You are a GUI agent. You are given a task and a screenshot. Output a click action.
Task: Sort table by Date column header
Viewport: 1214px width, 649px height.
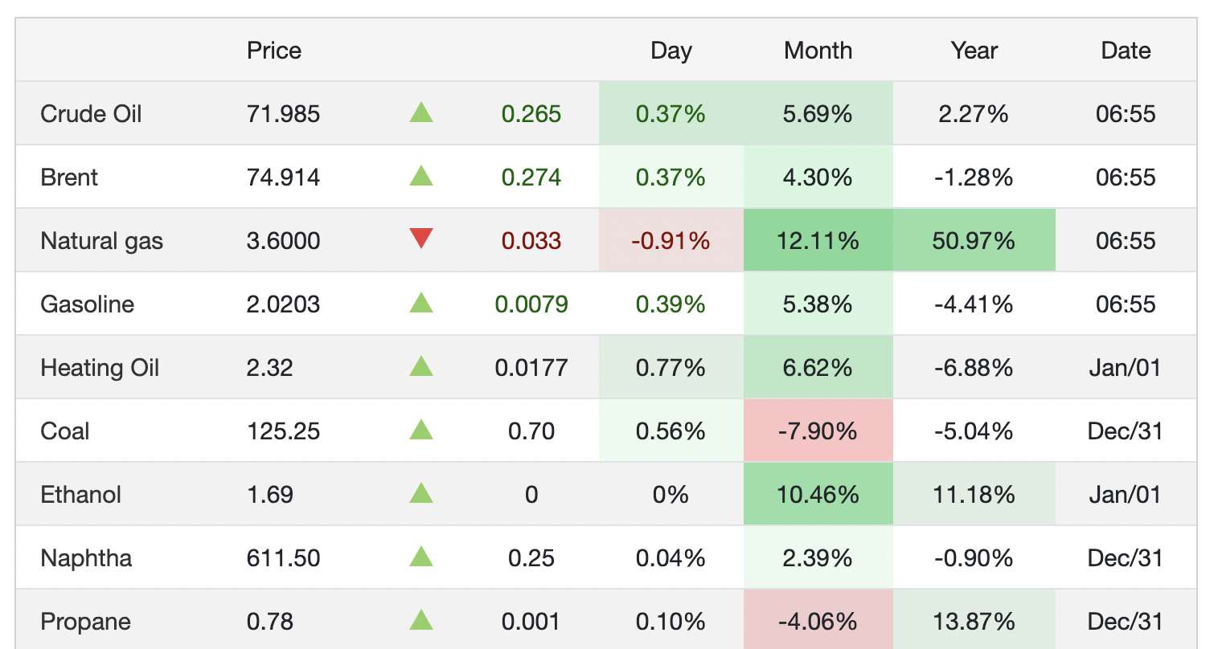point(1126,51)
